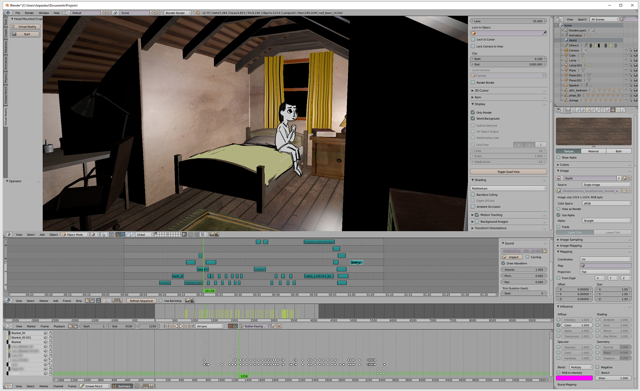This screenshot has height=391, width=640.
Task: Toggle the Draw Waveform checkbox
Action: (503, 263)
